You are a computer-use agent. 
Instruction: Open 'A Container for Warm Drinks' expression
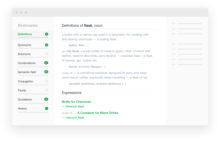pos(98,113)
